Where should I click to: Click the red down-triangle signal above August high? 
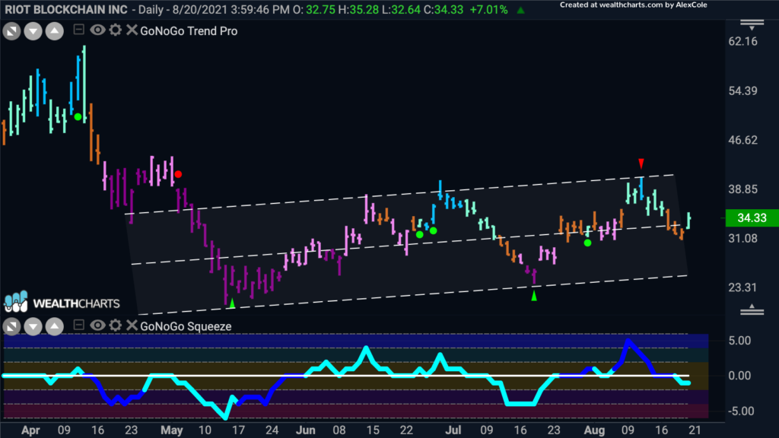[x=641, y=163]
